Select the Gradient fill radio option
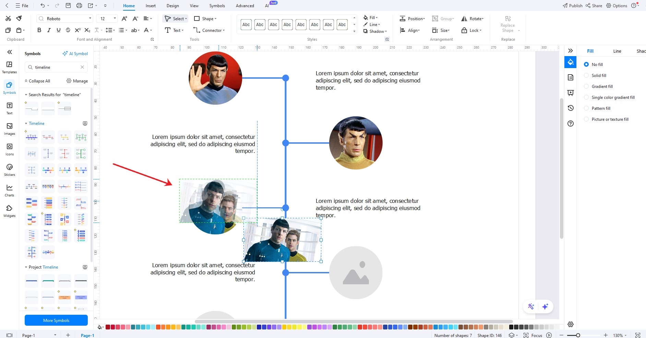 [586, 86]
